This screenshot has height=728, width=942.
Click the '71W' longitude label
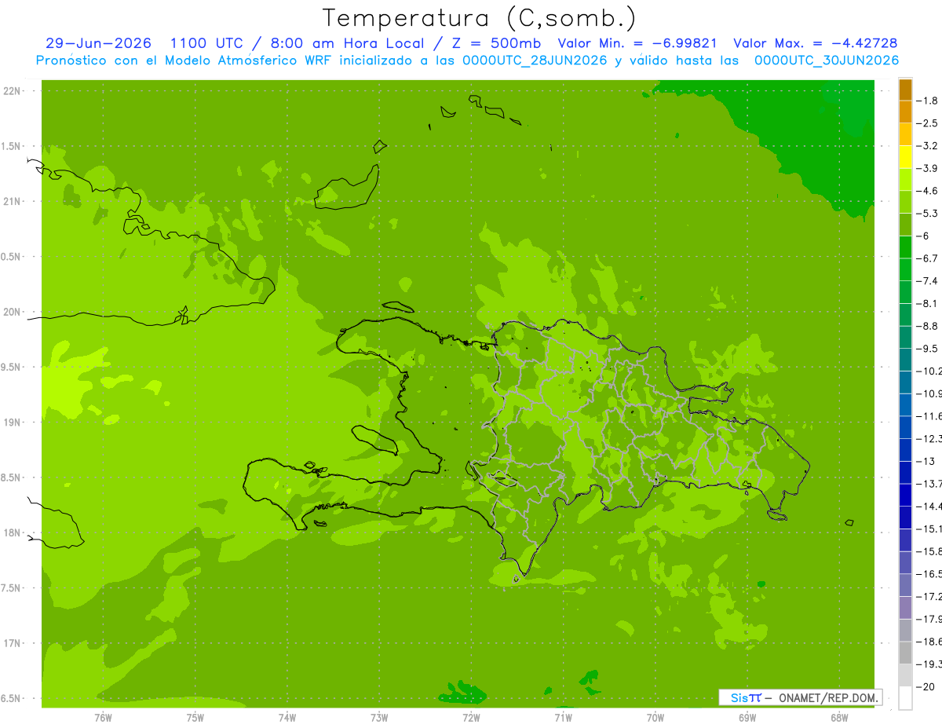tap(563, 718)
